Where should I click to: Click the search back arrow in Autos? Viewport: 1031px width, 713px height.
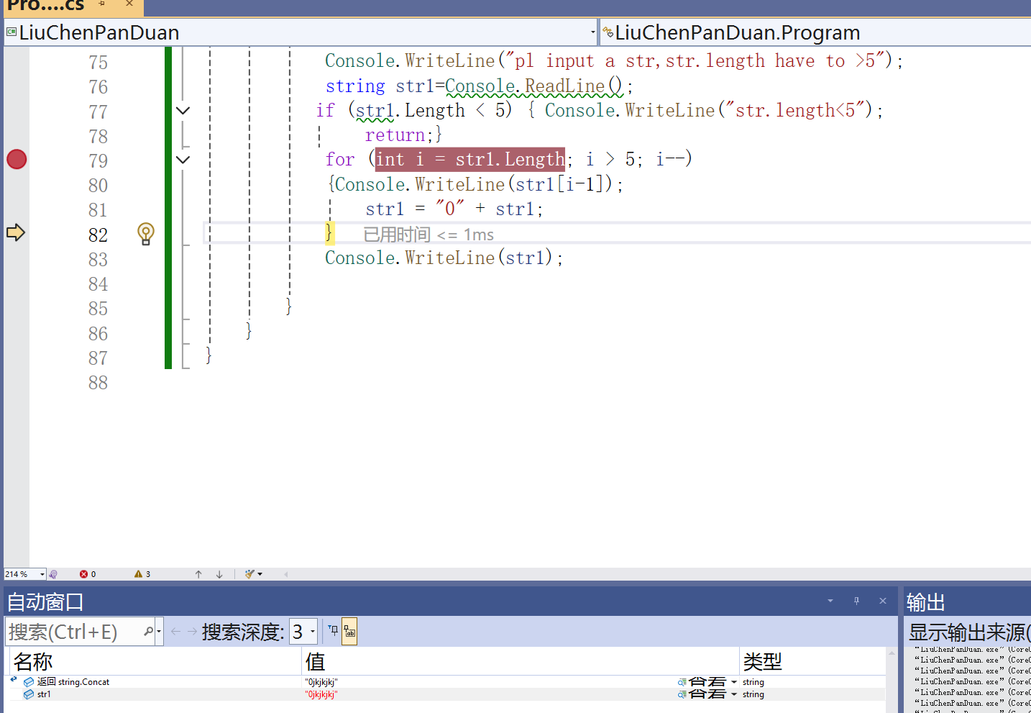(175, 632)
